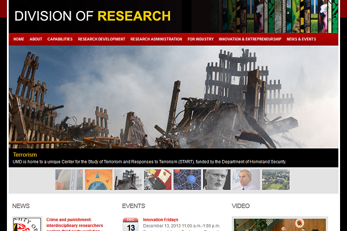Click the colorful stripes header banner image
The image size is (347, 231).
pyautogui.click(x=274, y=16)
